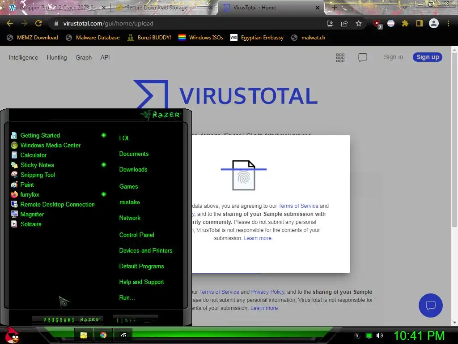The height and width of the screenshot is (344, 458).
Task: Open the VirusTotal apps grid icon
Action: coord(340,58)
